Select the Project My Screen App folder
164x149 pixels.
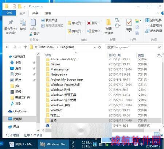[65, 80]
